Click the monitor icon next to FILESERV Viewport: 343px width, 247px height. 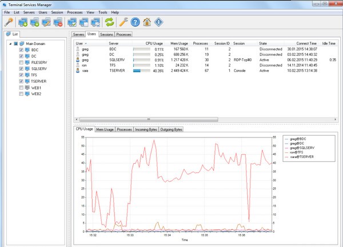coord(27,62)
